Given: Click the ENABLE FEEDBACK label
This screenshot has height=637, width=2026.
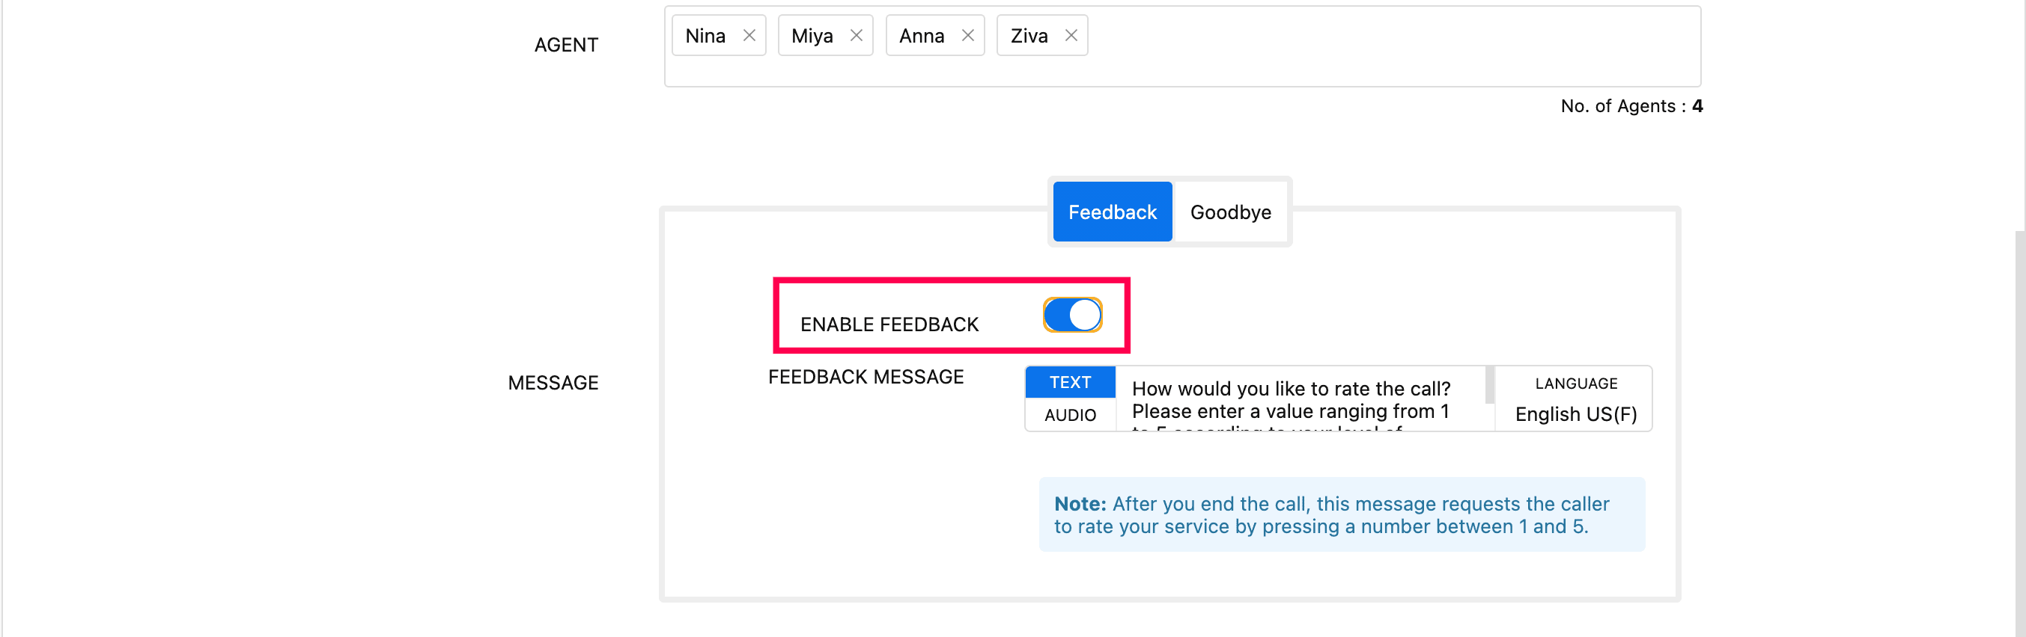Looking at the screenshot, I should [889, 324].
